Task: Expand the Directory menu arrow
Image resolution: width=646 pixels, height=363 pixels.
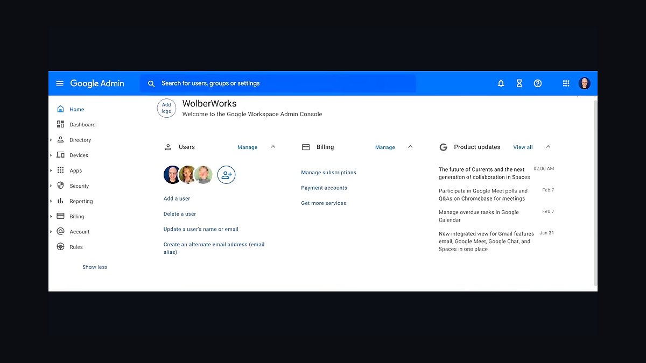Action: tap(51, 140)
